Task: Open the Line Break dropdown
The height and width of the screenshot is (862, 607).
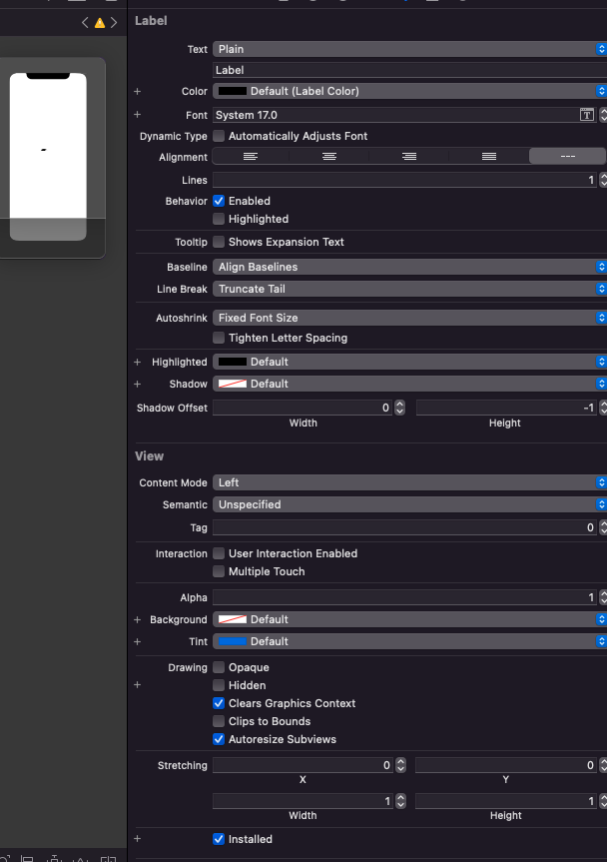Action: pos(409,289)
